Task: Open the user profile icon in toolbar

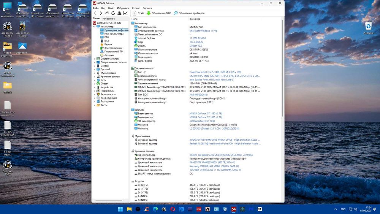Action: pos(119,13)
